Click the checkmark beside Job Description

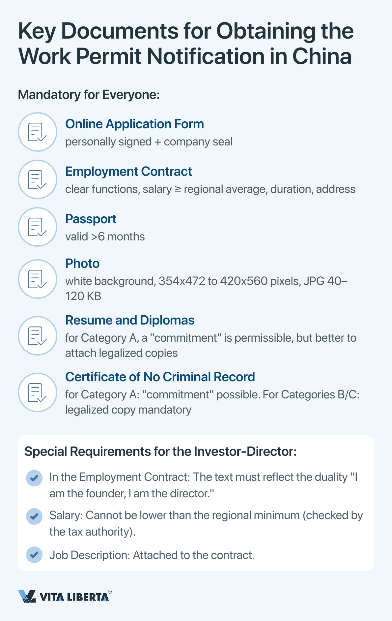[34, 555]
